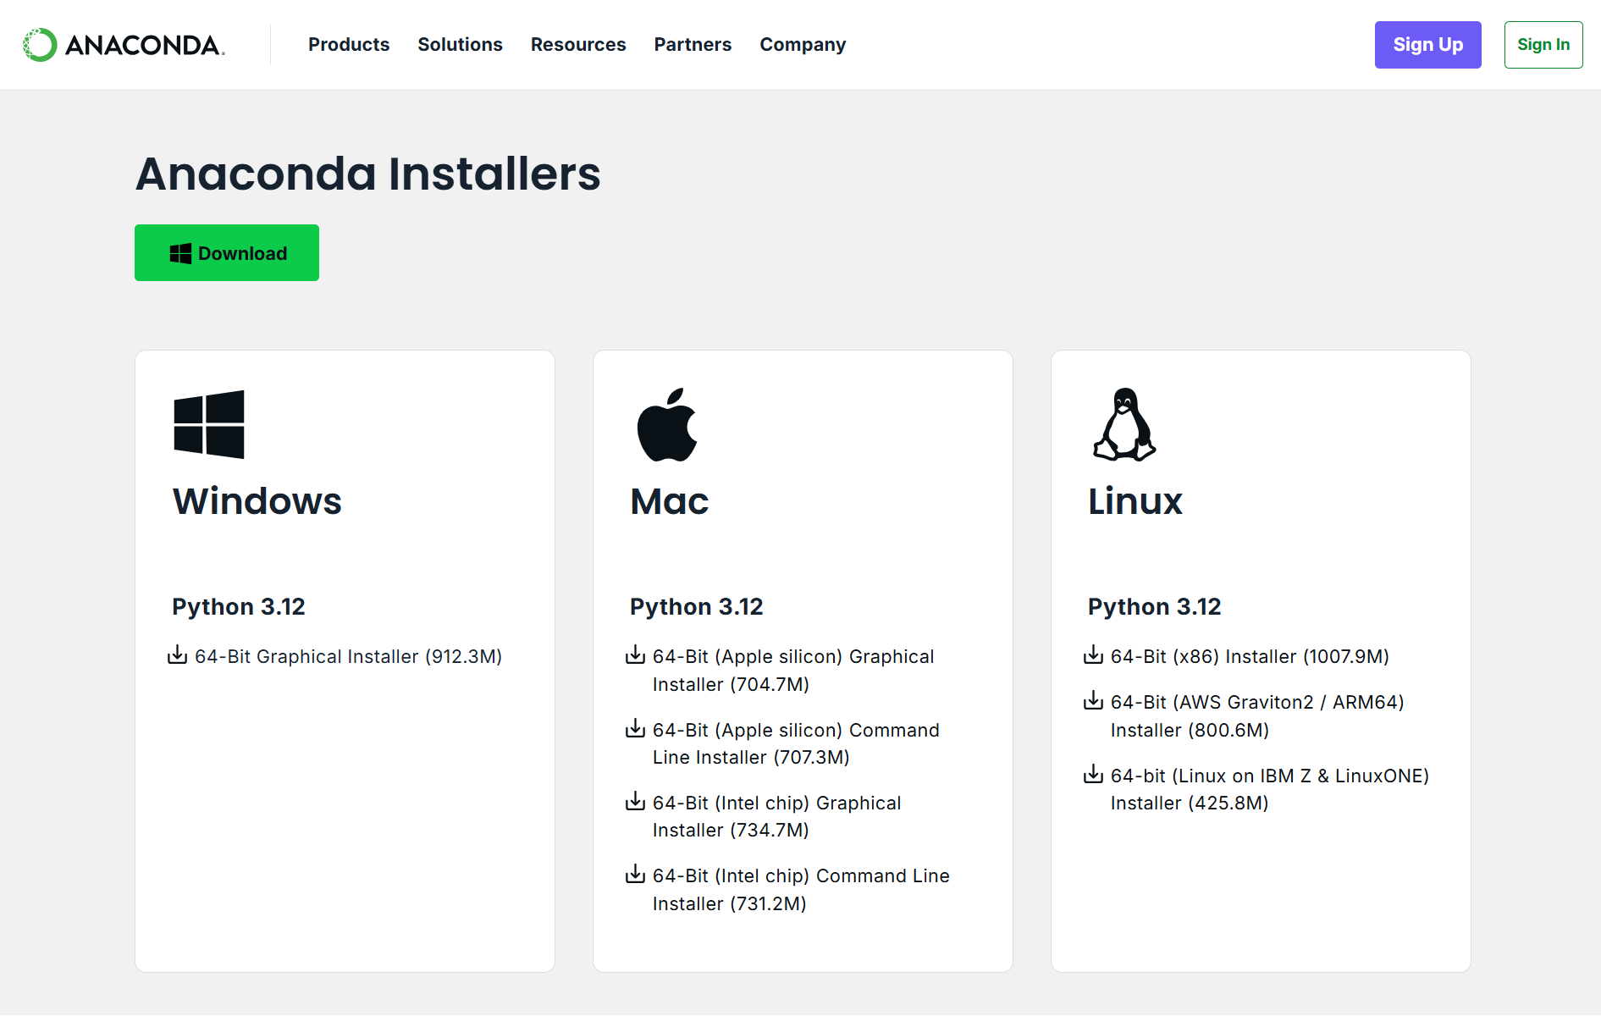Click the green Download button
Screen dimensions: 1601x1016
tap(227, 252)
